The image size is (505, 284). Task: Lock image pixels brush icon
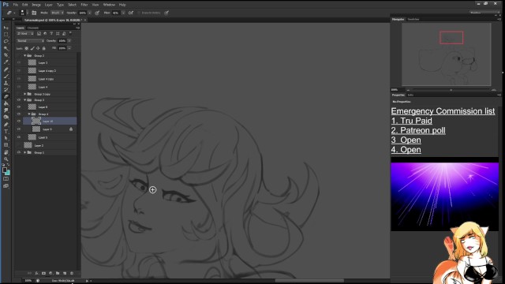[x=32, y=48]
